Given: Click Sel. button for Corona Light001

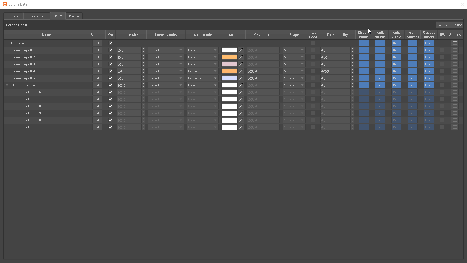Looking at the screenshot, I should coord(97,50).
